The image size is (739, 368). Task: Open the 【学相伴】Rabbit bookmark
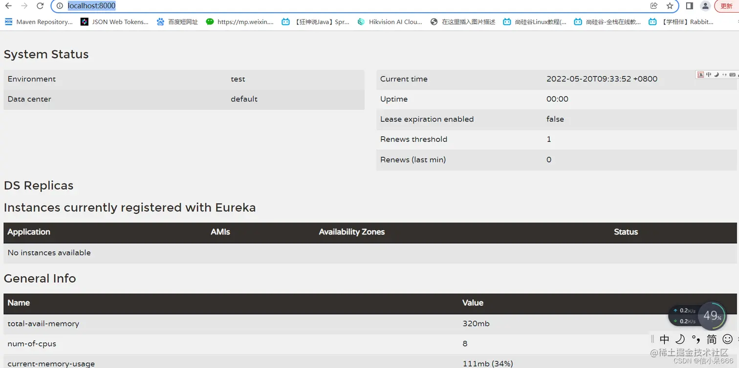681,21
